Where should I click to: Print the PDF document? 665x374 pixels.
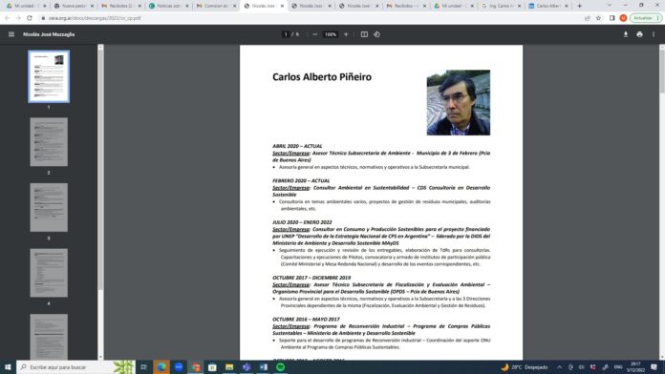tap(639, 34)
